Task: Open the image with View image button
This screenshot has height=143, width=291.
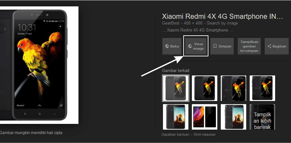Action: point(196,46)
